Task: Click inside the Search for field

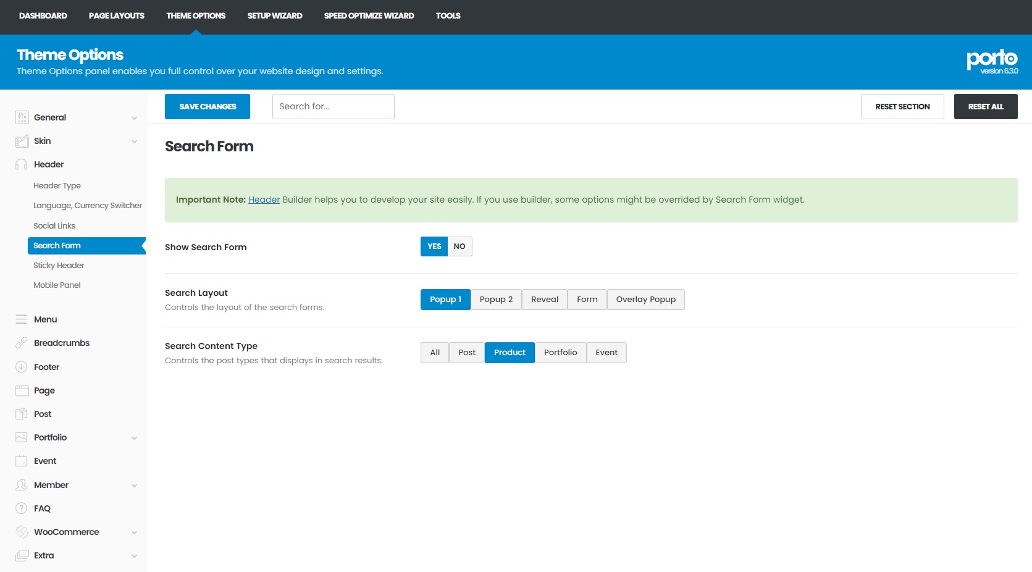Action: point(333,106)
